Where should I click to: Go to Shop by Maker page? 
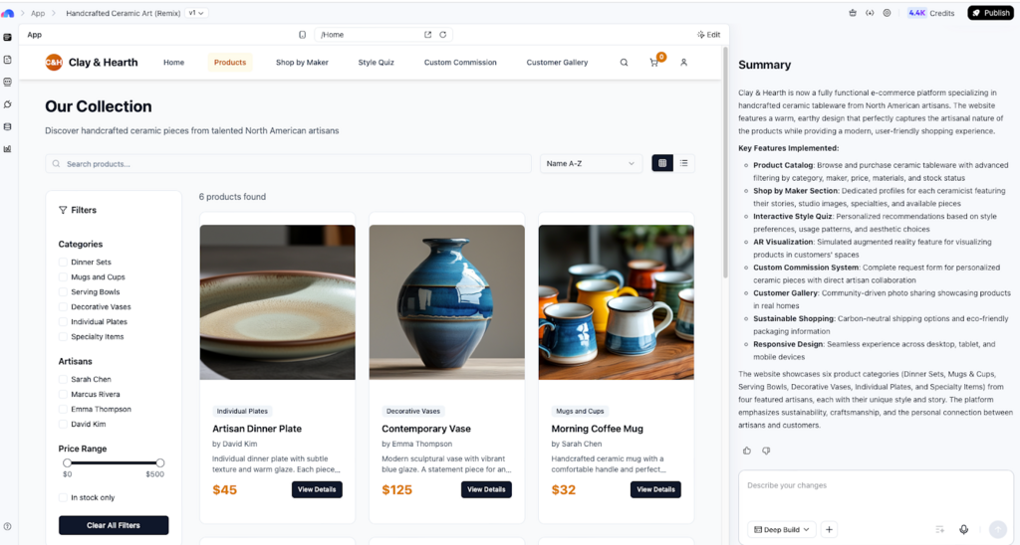pos(302,63)
